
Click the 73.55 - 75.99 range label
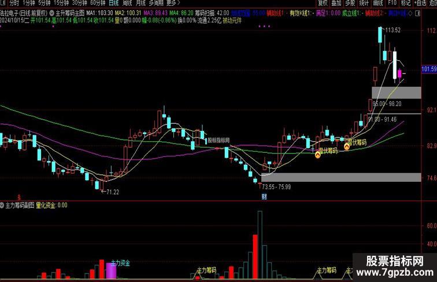276,187
